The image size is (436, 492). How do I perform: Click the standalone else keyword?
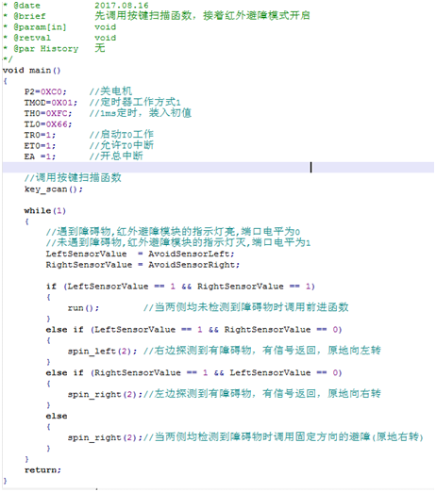pyautogui.click(x=57, y=416)
